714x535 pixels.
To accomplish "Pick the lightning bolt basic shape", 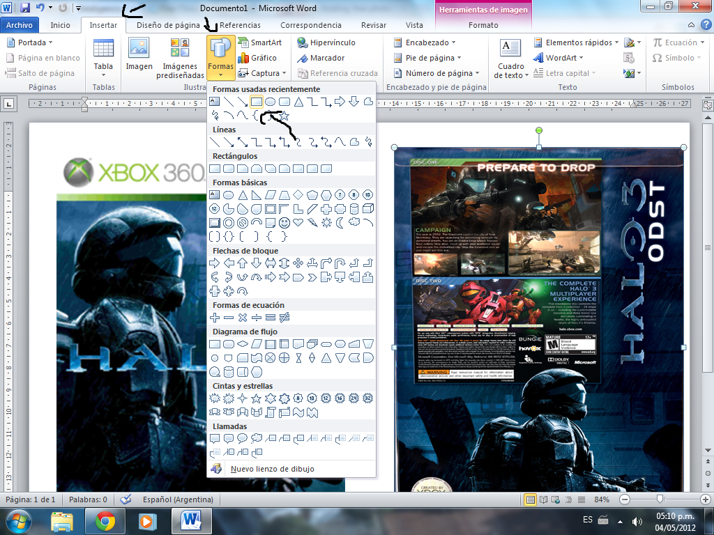I will 312,223.
